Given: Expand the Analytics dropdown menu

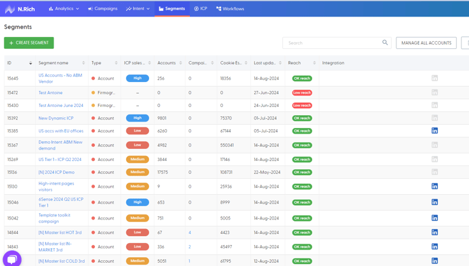Looking at the screenshot, I should [64, 9].
